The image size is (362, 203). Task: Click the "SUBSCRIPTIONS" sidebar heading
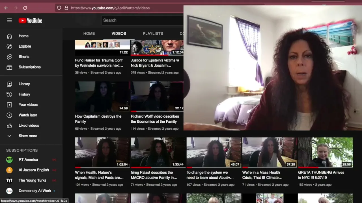pyautogui.click(x=22, y=150)
